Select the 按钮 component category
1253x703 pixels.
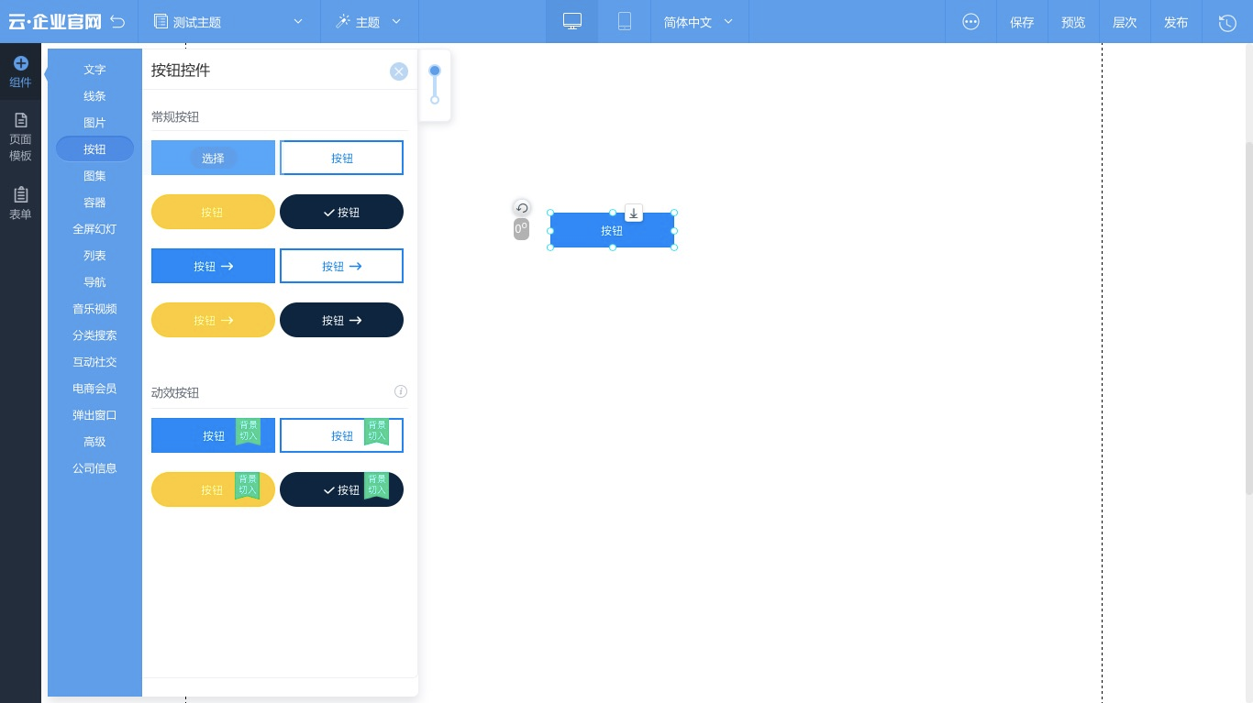tap(94, 148)
